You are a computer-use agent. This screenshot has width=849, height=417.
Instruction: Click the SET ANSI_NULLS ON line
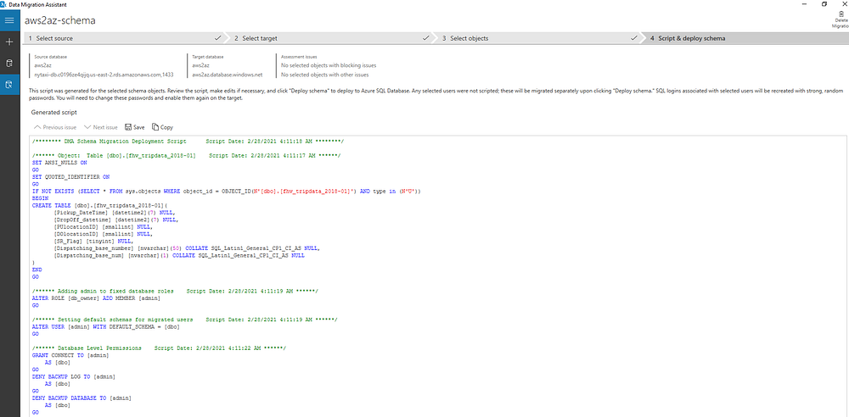click(59, 162)
